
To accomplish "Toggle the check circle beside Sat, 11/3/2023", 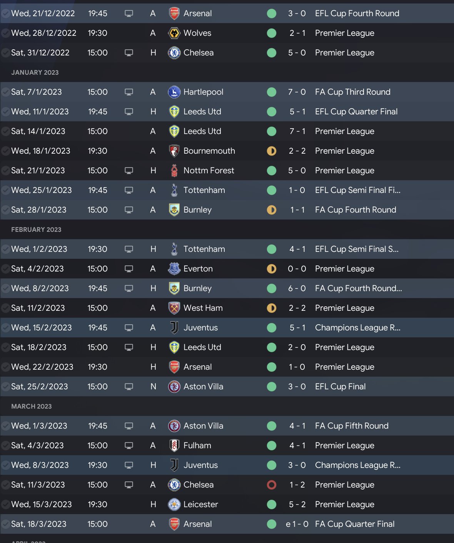I will (x=6, y=485).
